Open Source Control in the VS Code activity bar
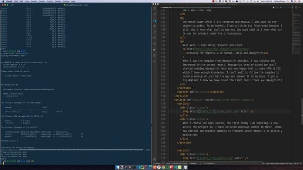The height and width of the screenshot is (170, 303). coord(154,20)
